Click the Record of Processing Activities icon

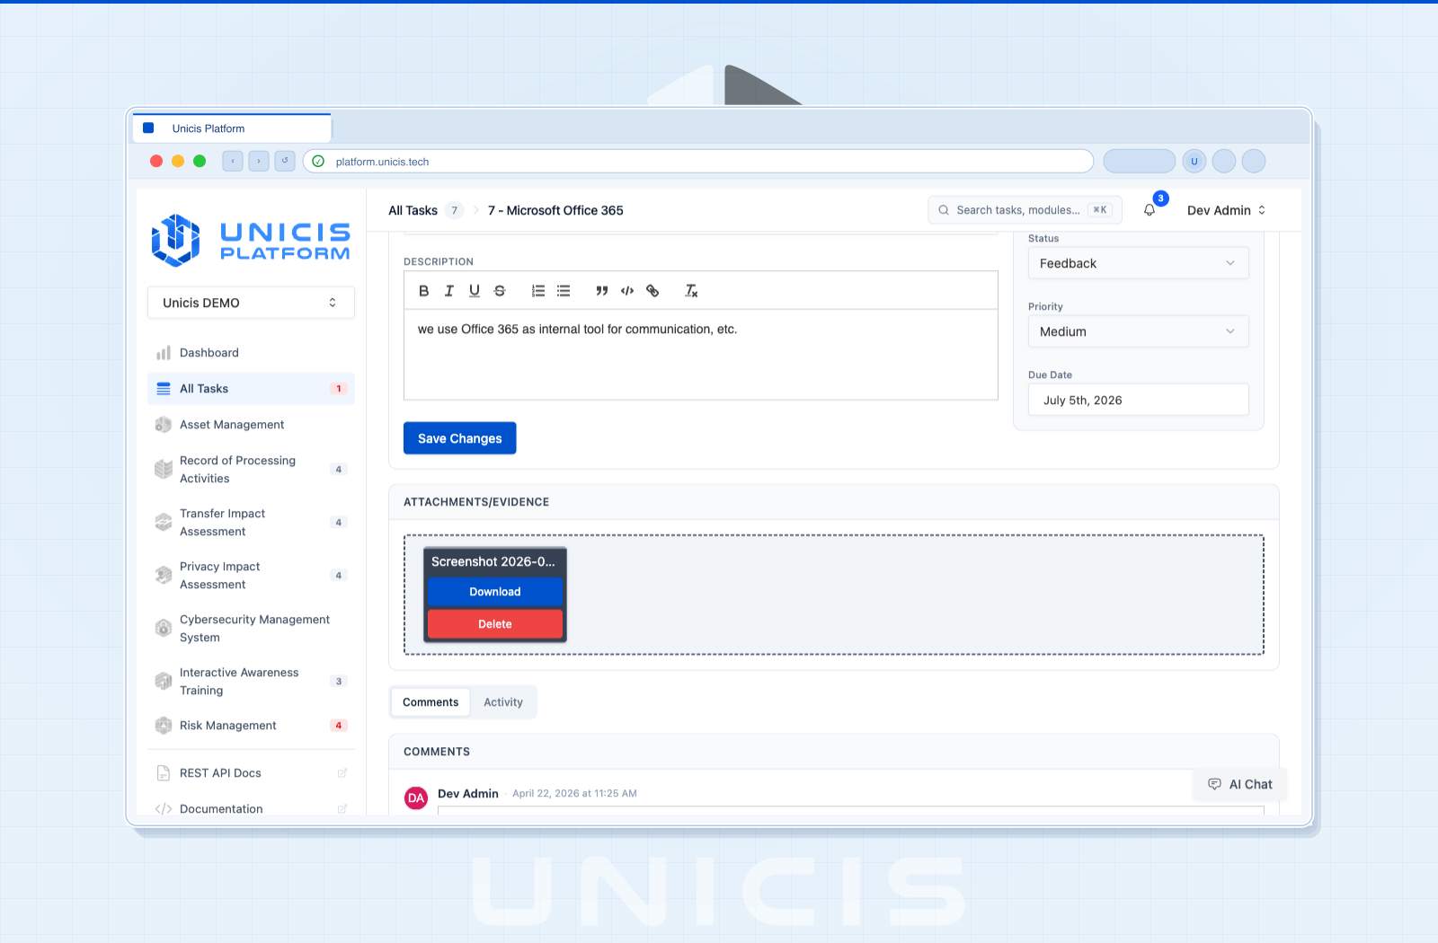point(164,469)
